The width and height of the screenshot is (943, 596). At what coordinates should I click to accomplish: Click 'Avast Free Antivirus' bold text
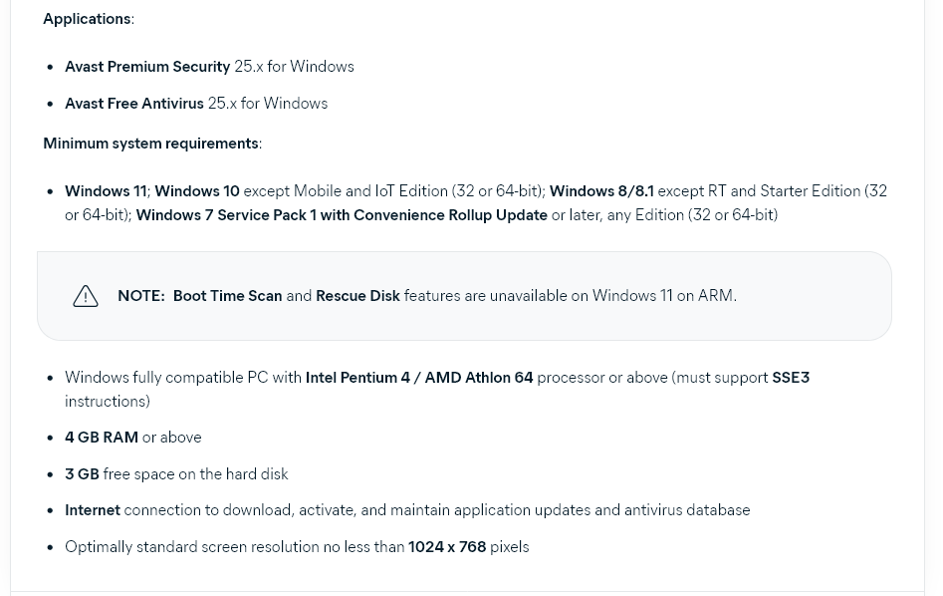[133, 104]
